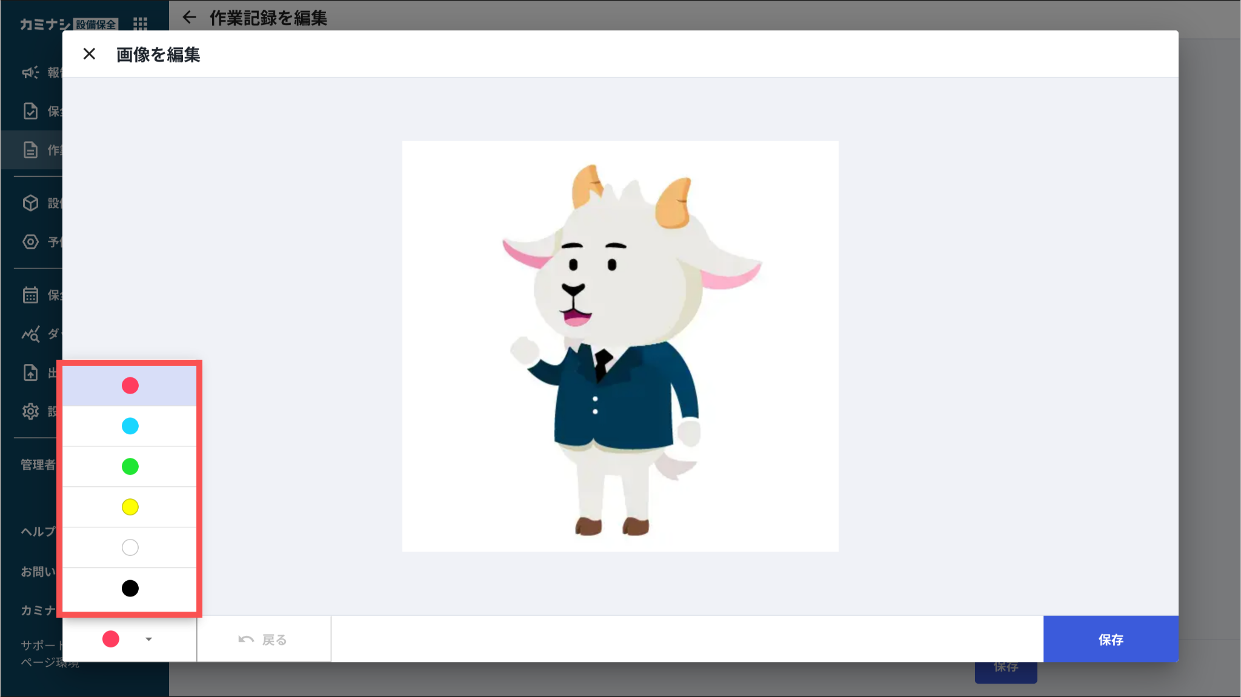Collapse the pen color dropdown arrow
Viewport: 1241px width, 697px height.
point(148,639)
